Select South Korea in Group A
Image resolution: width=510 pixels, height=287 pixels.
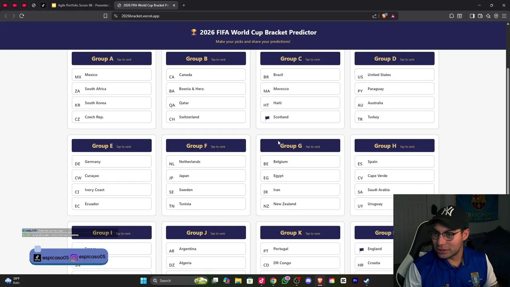(x=112, y=103)
